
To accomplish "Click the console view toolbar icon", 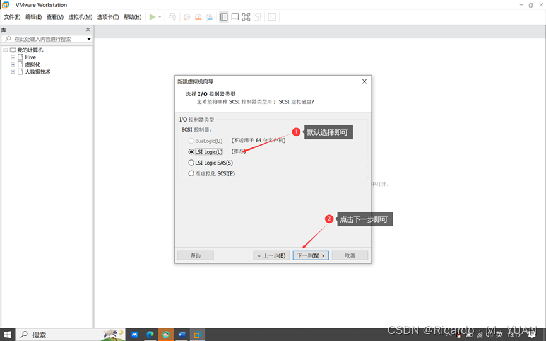I will (272, 17).
